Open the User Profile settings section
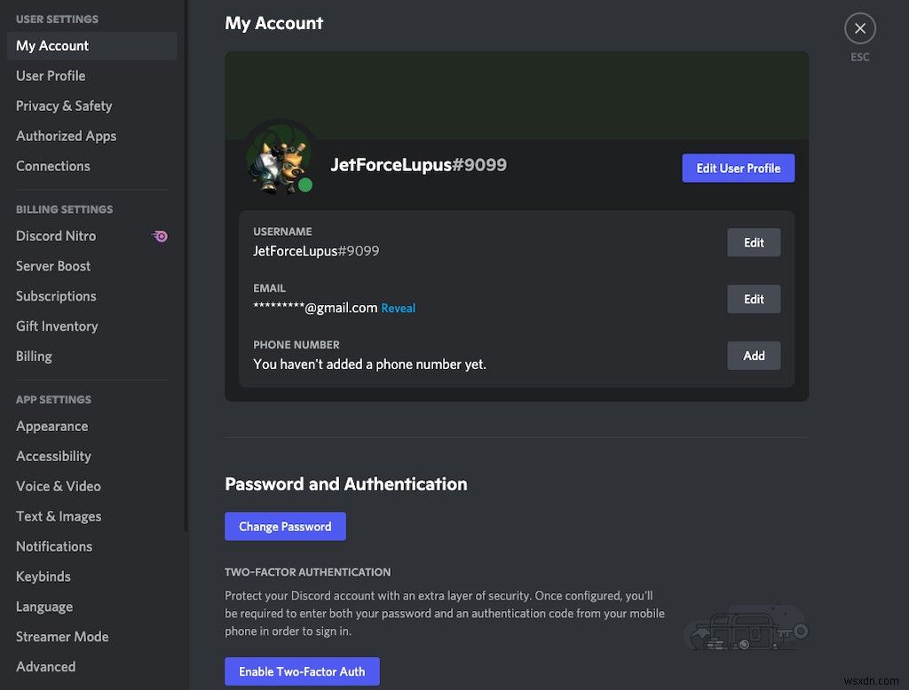909x690 pixels. 51,75
